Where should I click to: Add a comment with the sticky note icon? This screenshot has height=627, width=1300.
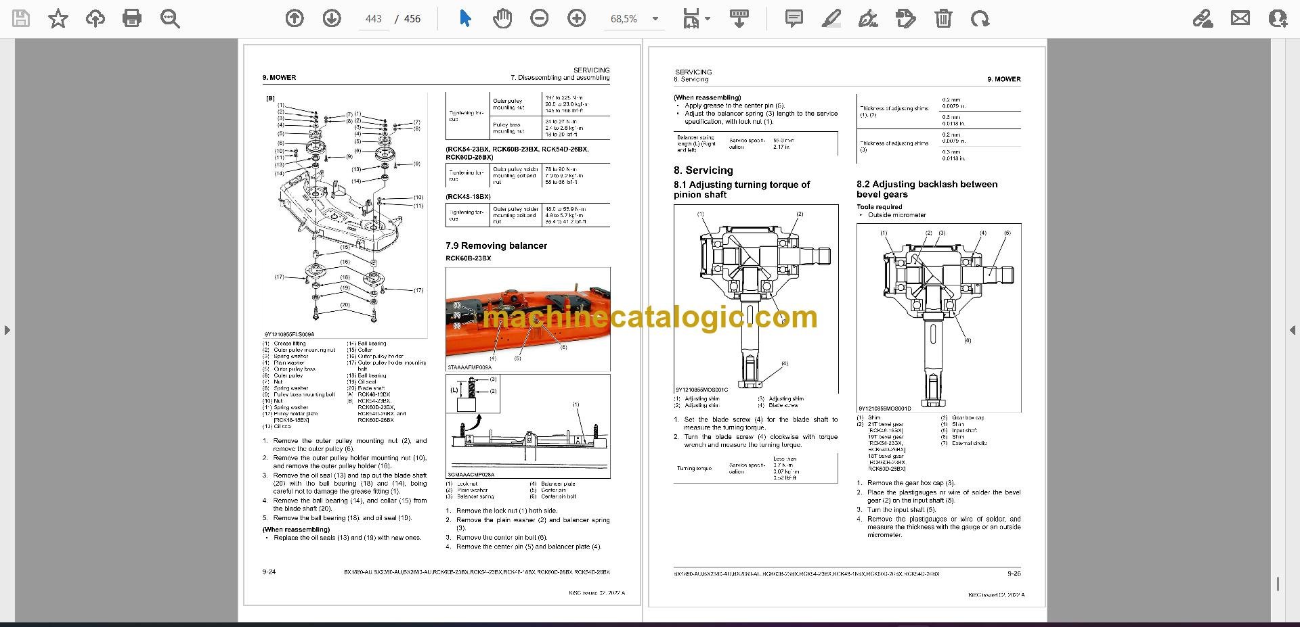click(794, 18)
